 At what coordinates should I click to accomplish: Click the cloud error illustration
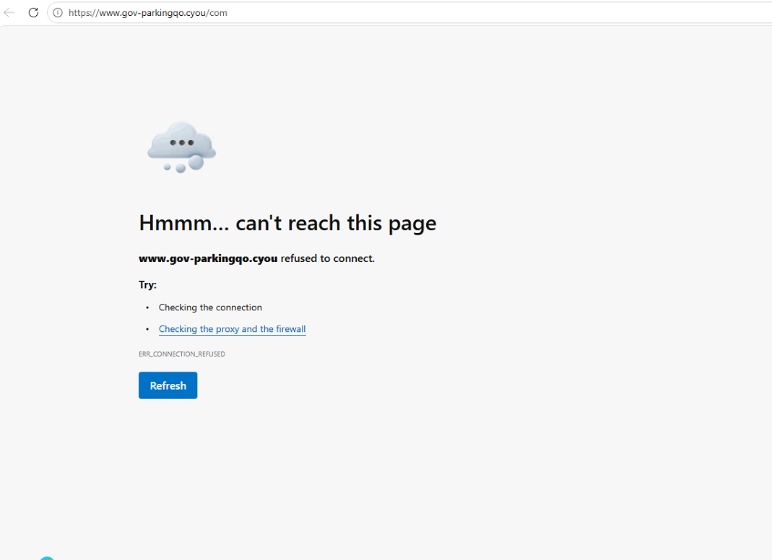pos(182,147)
